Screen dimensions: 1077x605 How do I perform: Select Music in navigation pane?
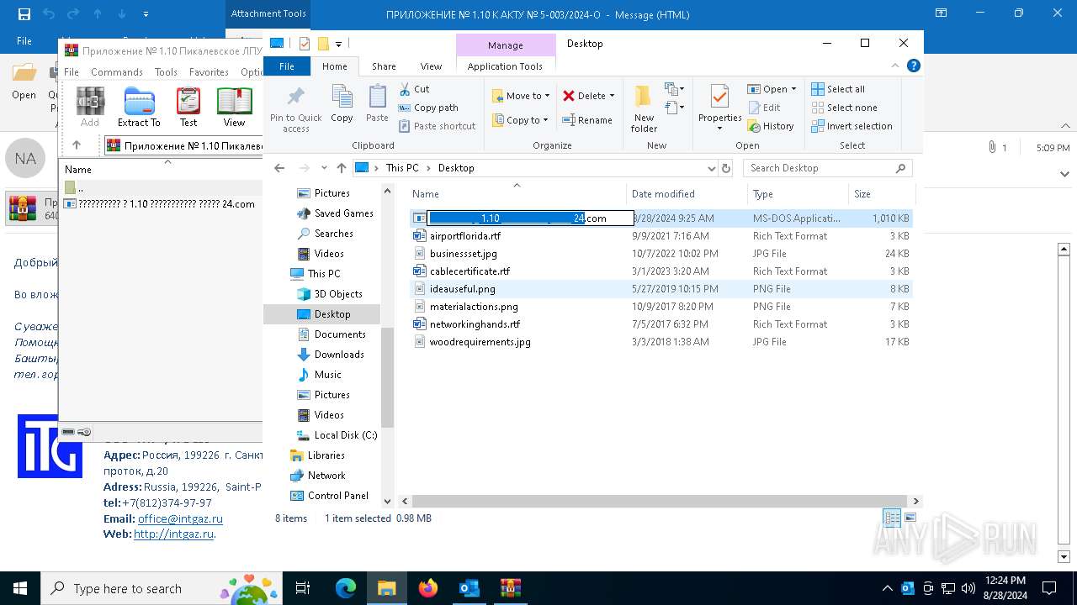(327, 375)
